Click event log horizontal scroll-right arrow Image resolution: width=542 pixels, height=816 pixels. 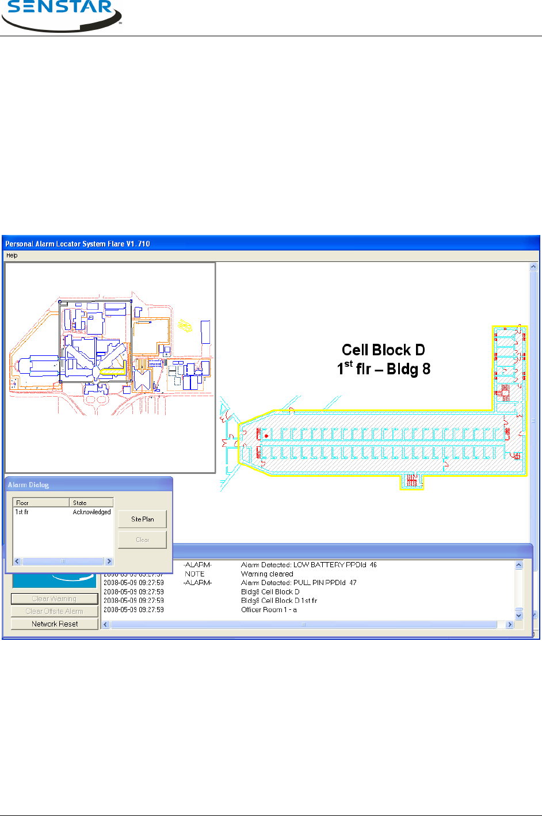509,624
